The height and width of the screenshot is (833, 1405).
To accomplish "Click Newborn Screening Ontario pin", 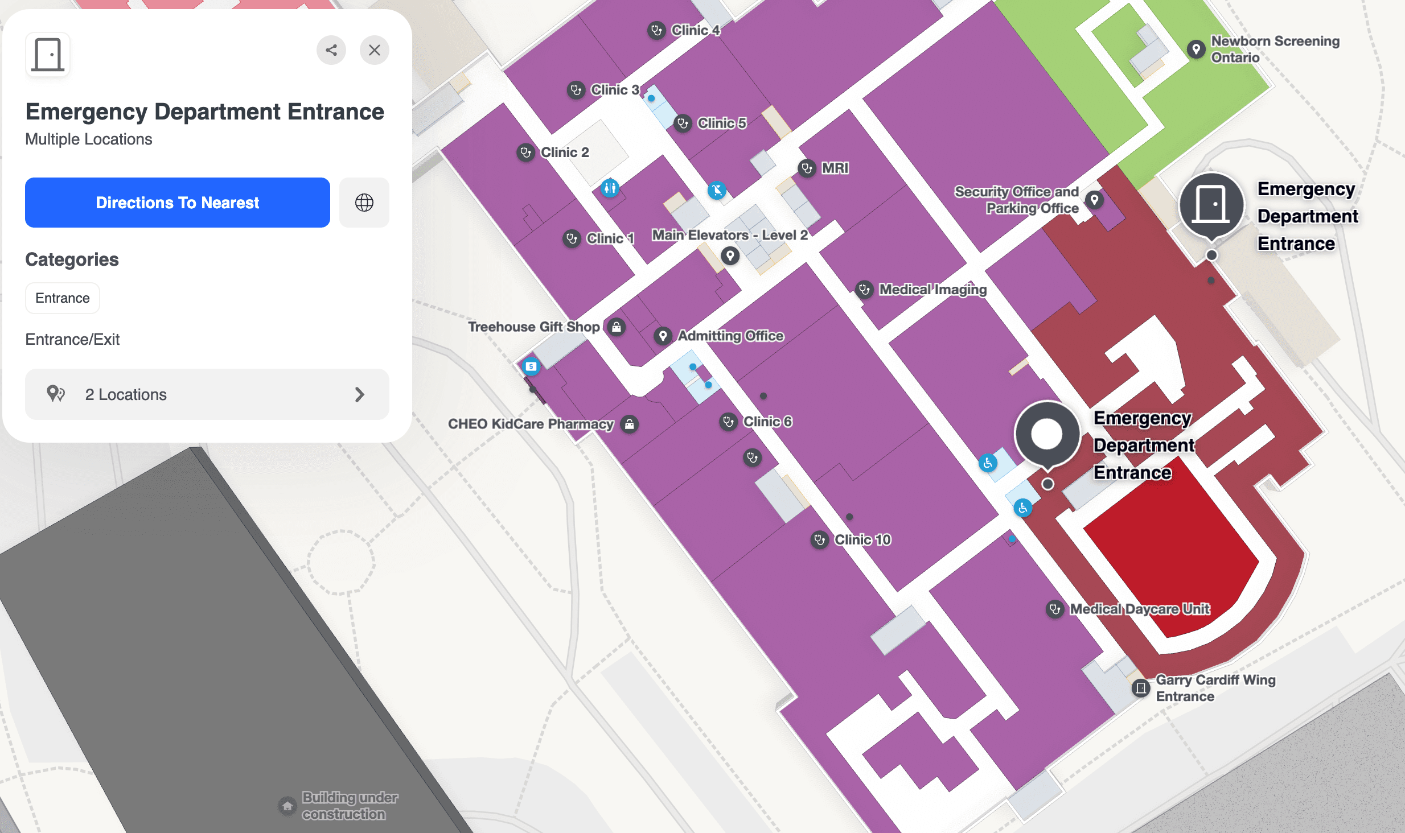I will pyautogui.click(x=1196, y=50).
